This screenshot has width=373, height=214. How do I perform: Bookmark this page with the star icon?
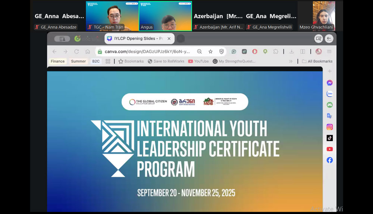click(210, 51)
